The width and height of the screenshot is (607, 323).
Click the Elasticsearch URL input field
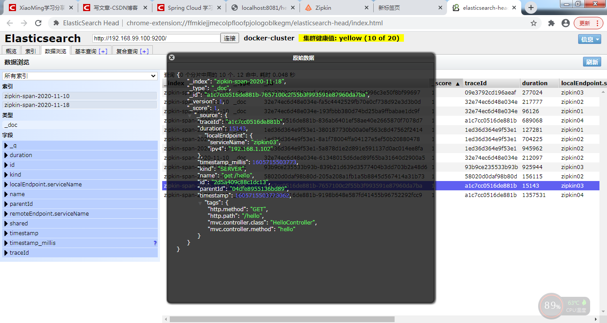point(156,39)
